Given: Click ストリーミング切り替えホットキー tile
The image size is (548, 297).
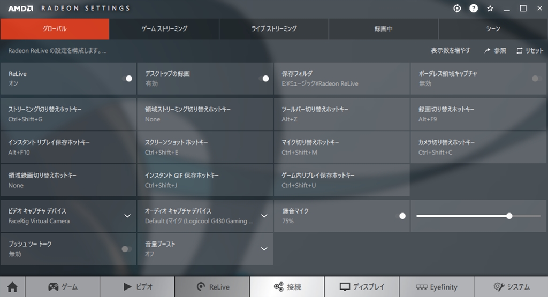Looking at the screenshot, I should point(68,115).
